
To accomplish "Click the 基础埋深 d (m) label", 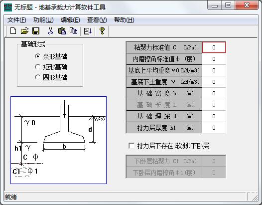I will point(164,116).
